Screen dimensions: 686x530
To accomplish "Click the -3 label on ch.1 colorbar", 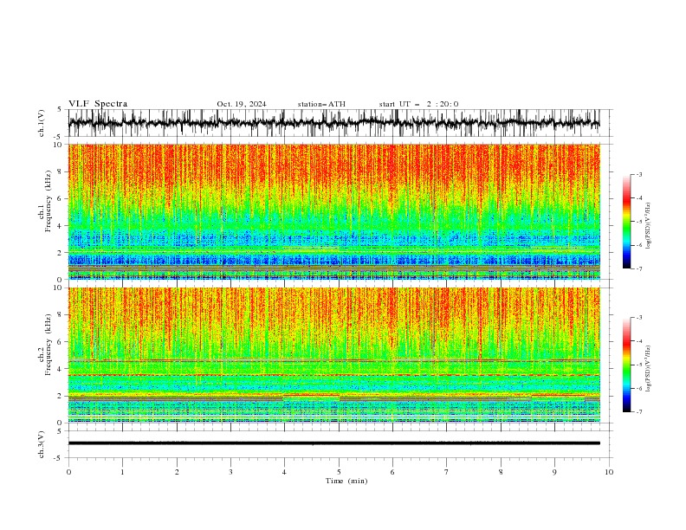I will tap(639, 174).
